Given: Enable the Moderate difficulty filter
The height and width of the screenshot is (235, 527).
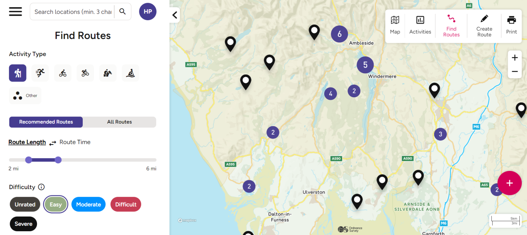Looking at the screenshot, I should coord(89,205).
